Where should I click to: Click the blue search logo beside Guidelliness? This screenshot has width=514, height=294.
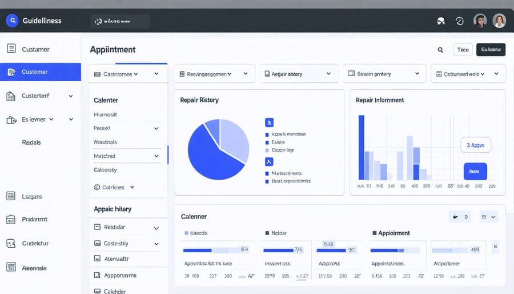point(11,21)
